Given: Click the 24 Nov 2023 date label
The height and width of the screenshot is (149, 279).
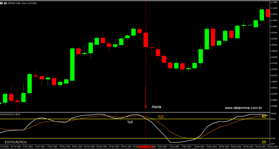Looking at the screenshot, I should tap(126, 147).
